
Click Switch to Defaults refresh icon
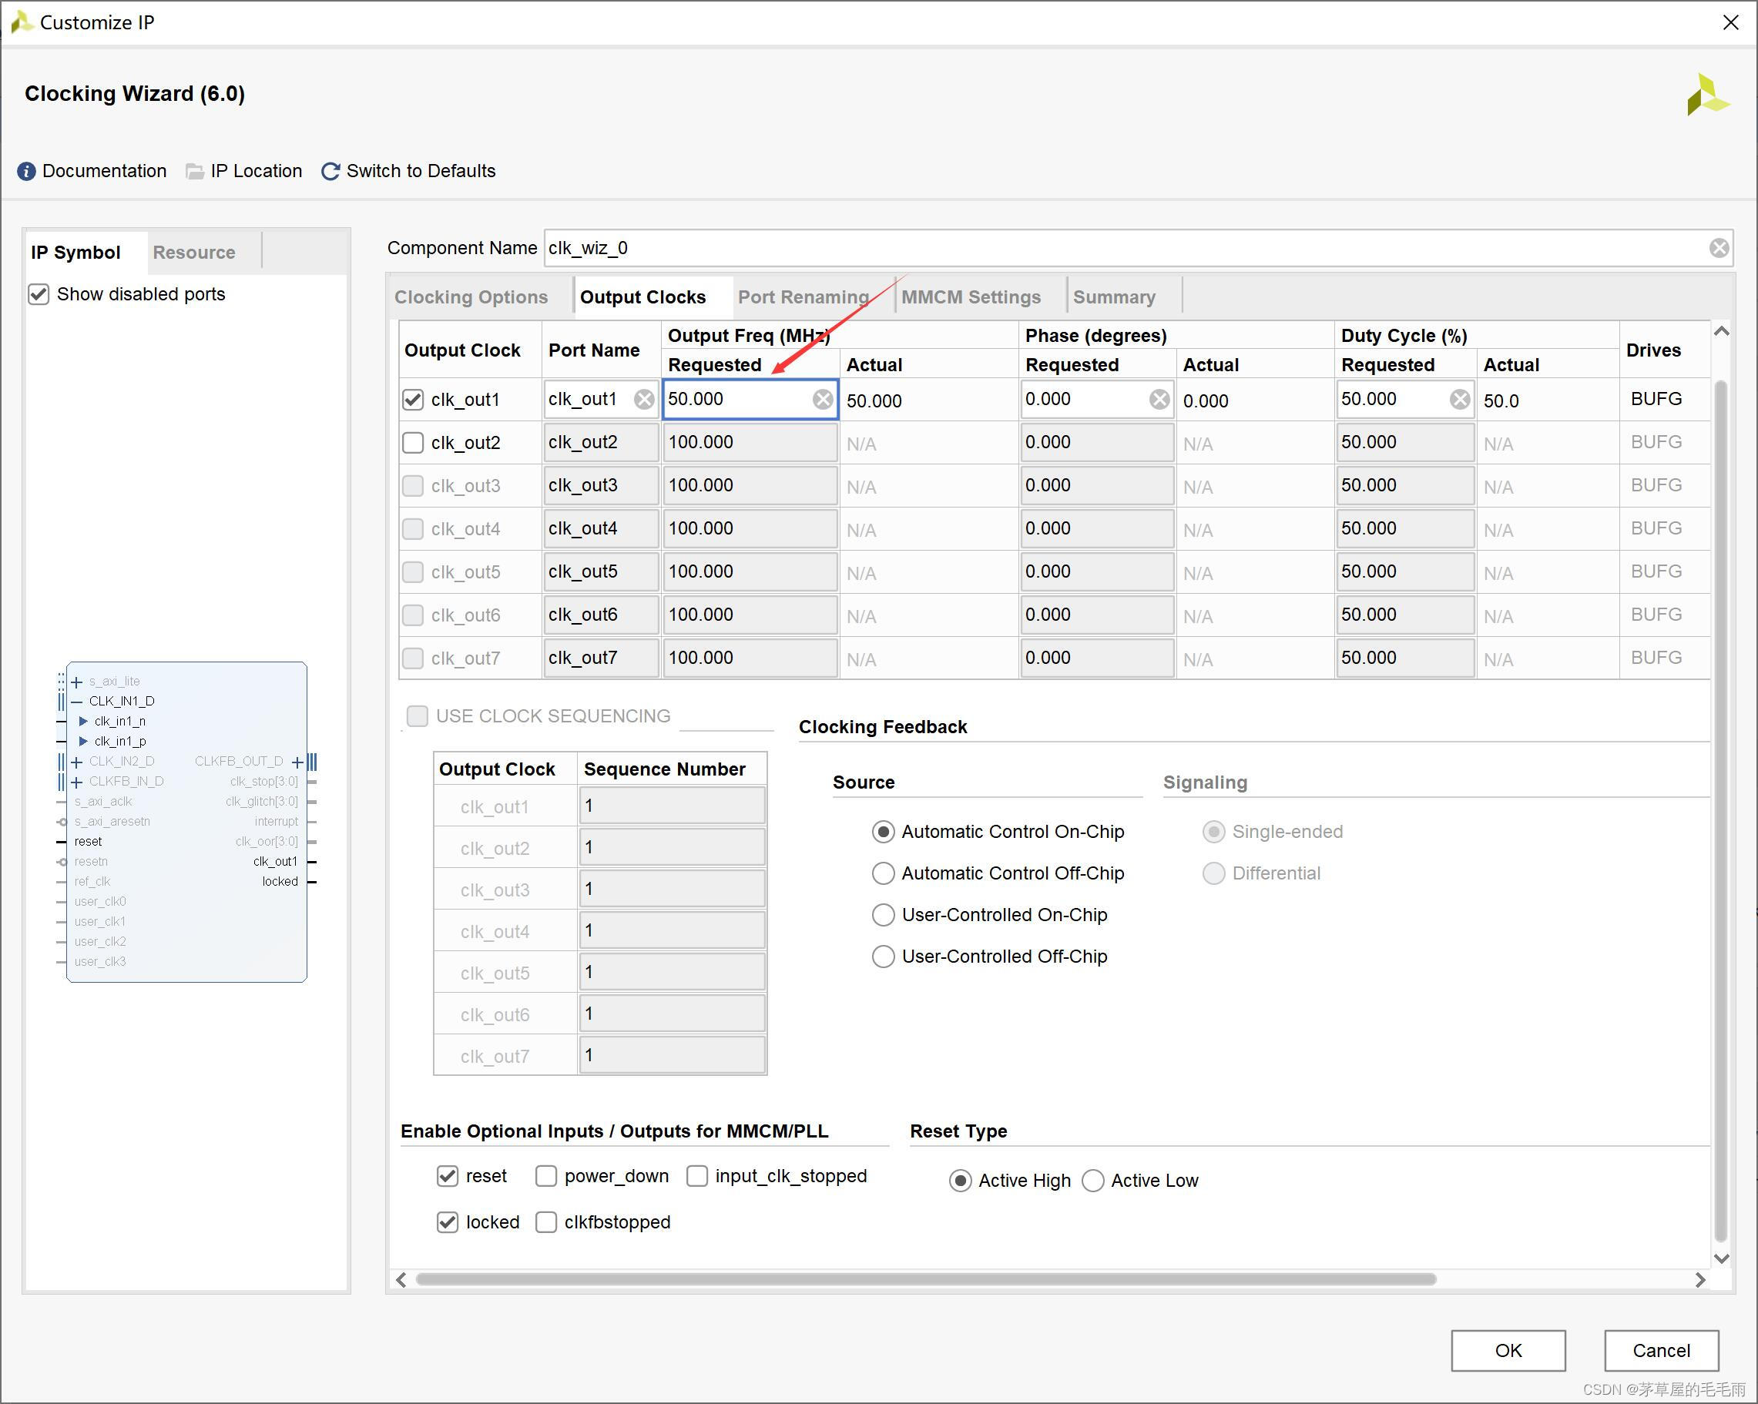coord(330,171)
